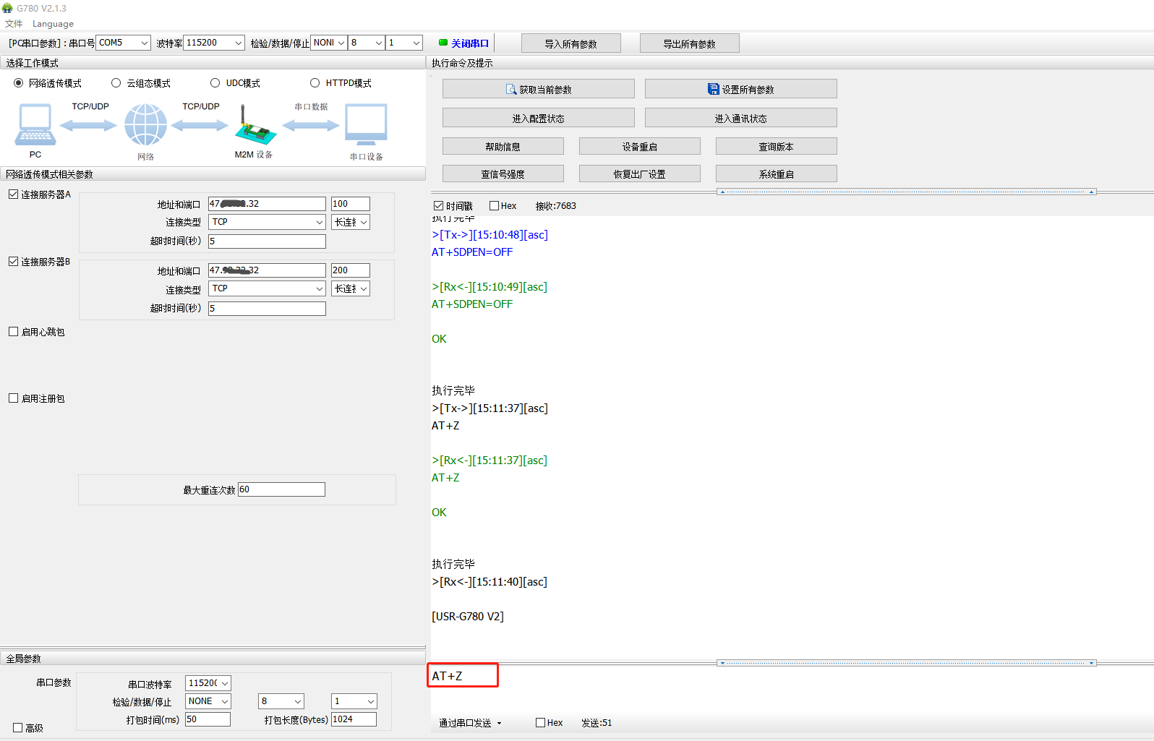Click the network globe icon

coord(145,124)
